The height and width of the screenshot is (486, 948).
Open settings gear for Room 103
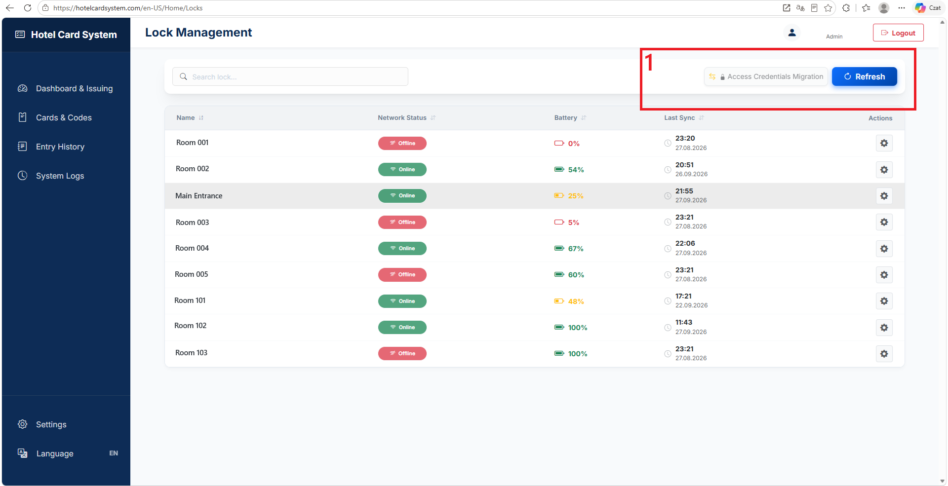coord(884,354)
